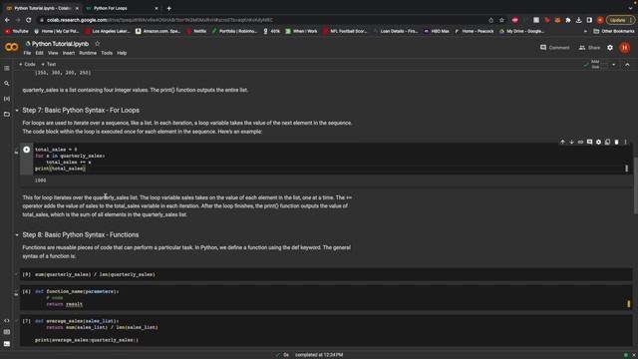Open the Other Bookmarks folder
This screenshot has width=638, height=359.
click(614, 31)
